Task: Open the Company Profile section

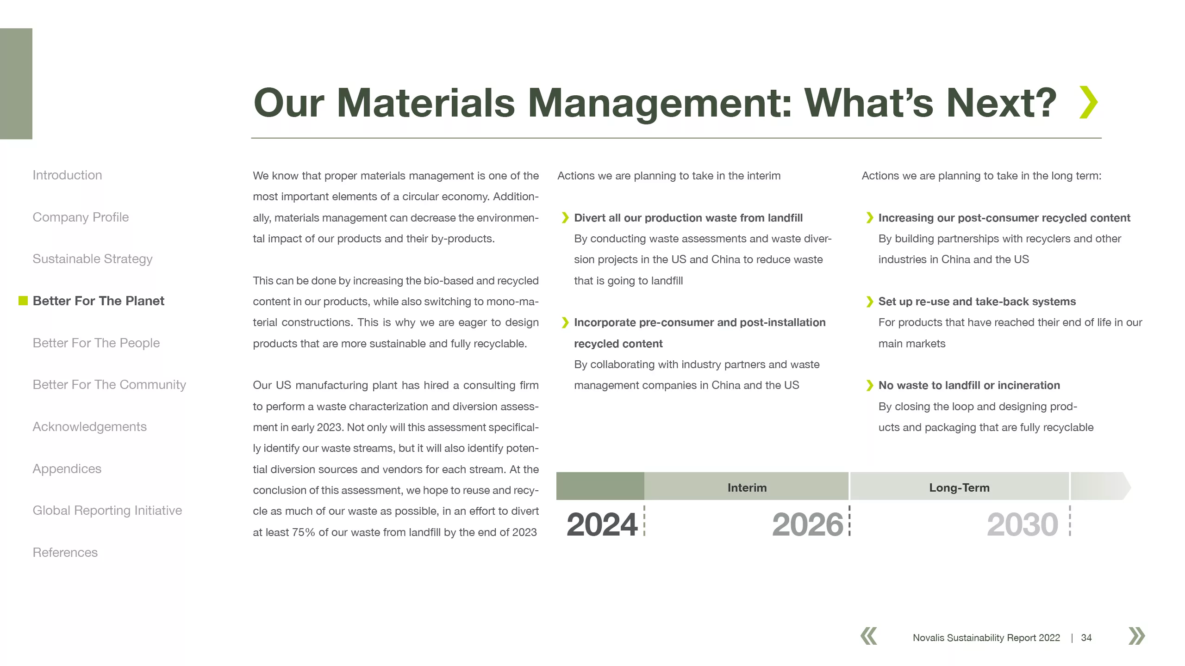Action: point(81,217)
